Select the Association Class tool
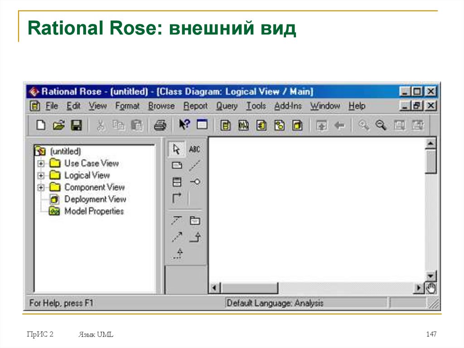 177,220
